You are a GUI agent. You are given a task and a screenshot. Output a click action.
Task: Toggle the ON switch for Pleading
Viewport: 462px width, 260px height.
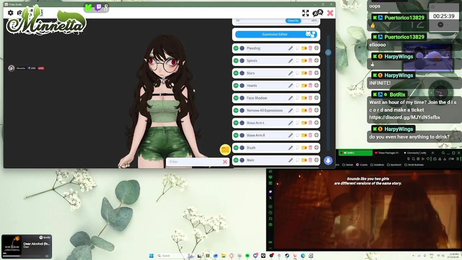pos(236,48)
